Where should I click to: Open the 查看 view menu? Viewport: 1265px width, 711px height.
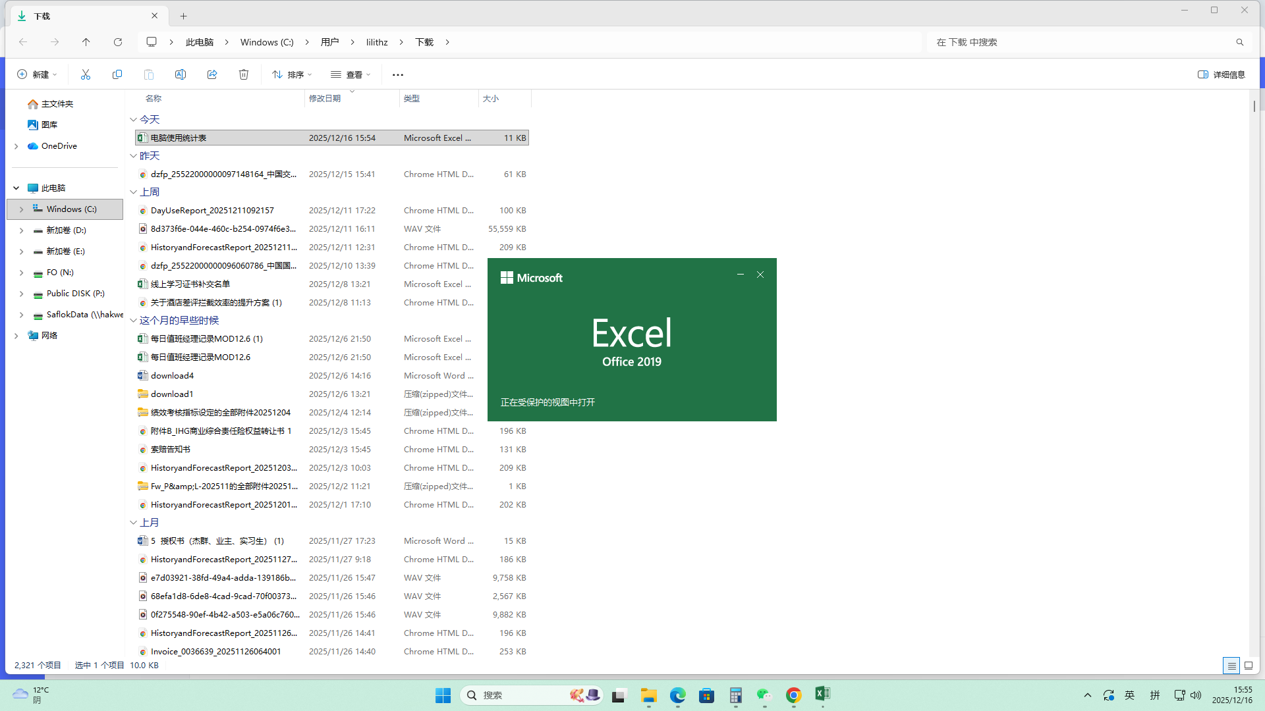[x=351, y=74]
